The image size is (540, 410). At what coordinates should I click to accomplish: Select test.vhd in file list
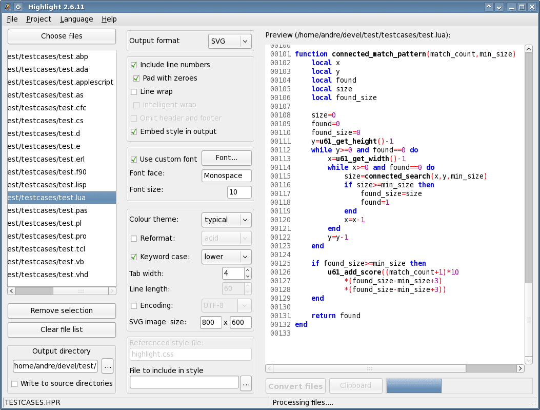[x=62, y=275]
